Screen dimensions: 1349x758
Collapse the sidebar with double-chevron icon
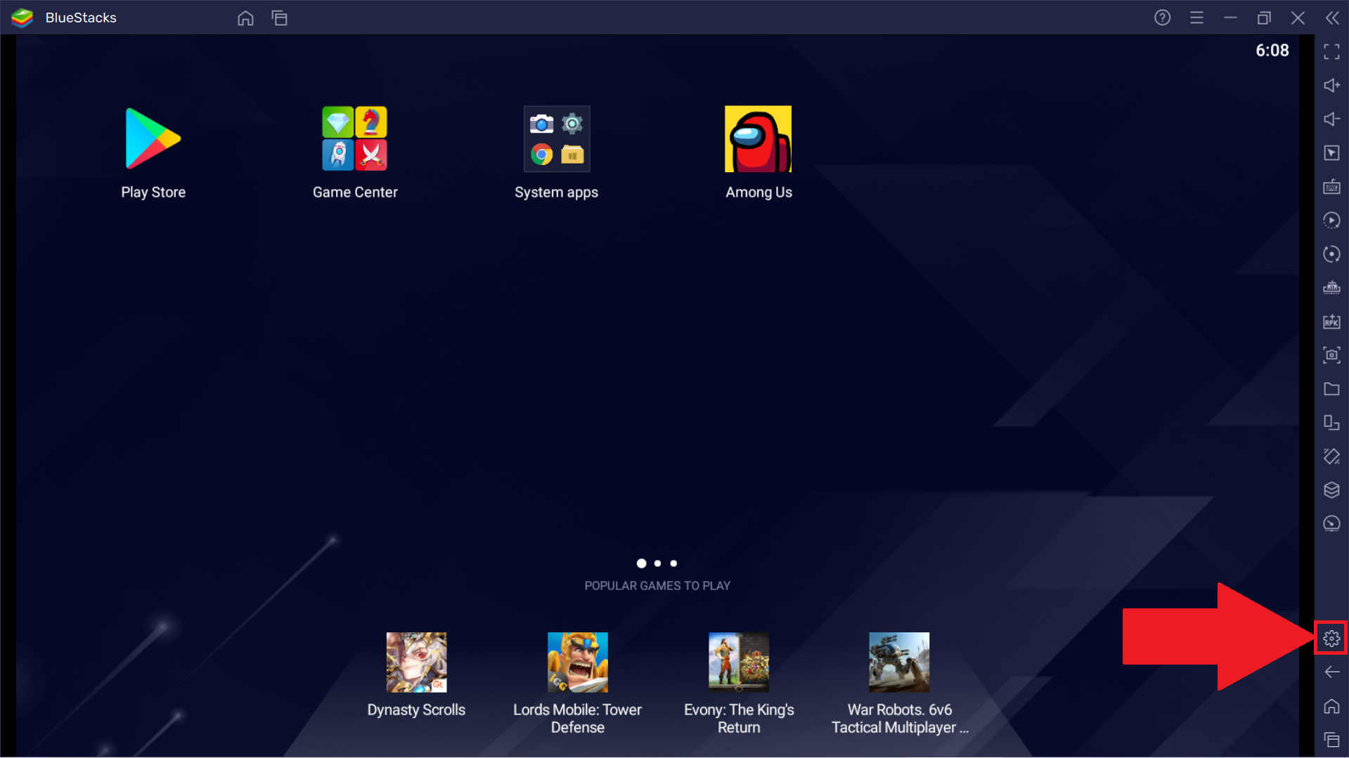point(1332,18)
